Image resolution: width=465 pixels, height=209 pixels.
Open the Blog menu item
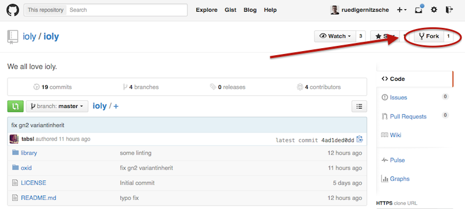click(x=250, y=10)
